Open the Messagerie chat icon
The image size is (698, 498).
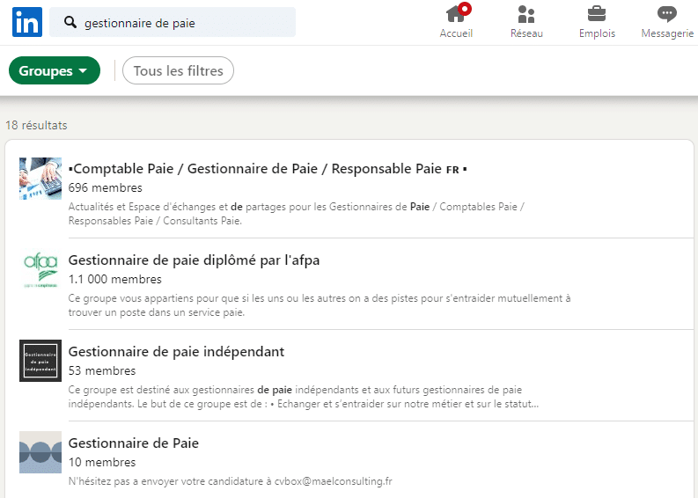click(667, 13)
